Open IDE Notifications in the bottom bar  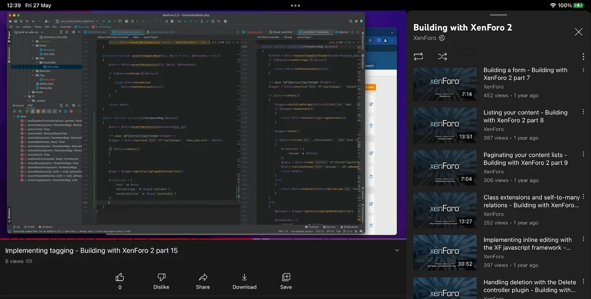(350, 227)
